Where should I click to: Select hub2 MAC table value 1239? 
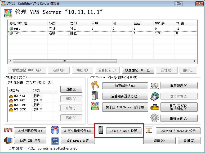tap(158, 33)
